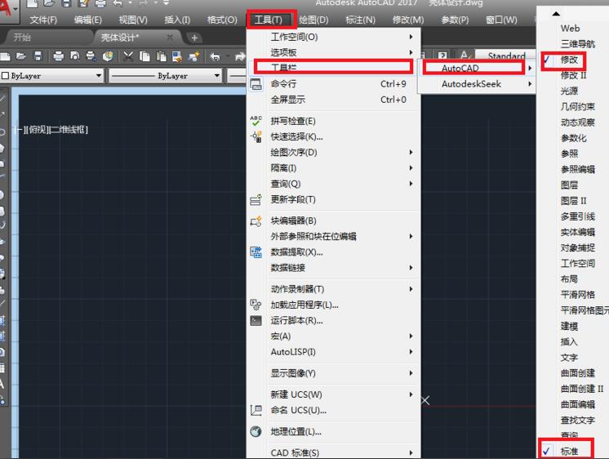609x459 pixels.
Task: Enable the 光源 toolbar
Action: (x=569, y=91)
